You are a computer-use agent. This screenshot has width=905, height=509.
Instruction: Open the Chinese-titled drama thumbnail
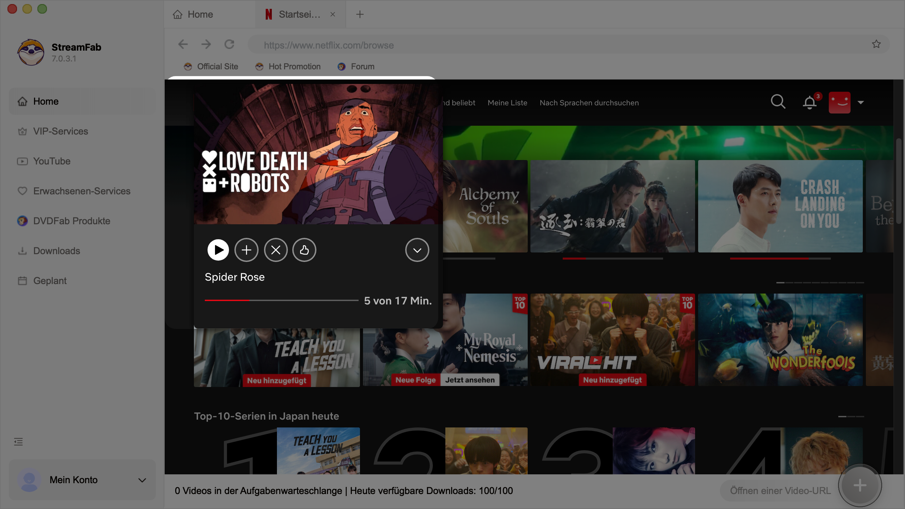click(x=612, y=206)
